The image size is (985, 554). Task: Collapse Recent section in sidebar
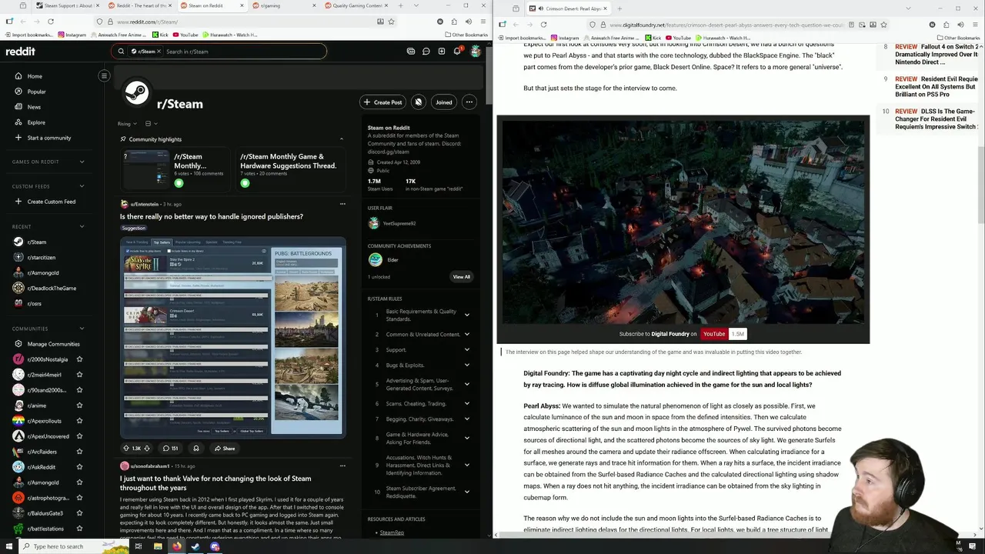tap(82, 226)
